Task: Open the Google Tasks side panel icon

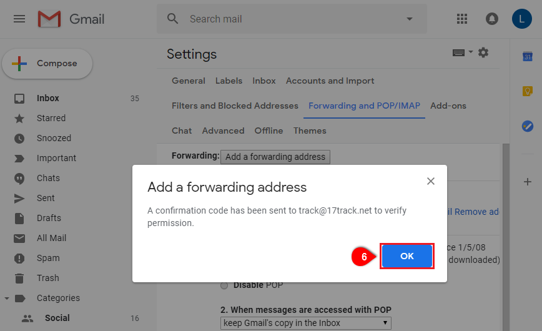Action: (528, 126)
